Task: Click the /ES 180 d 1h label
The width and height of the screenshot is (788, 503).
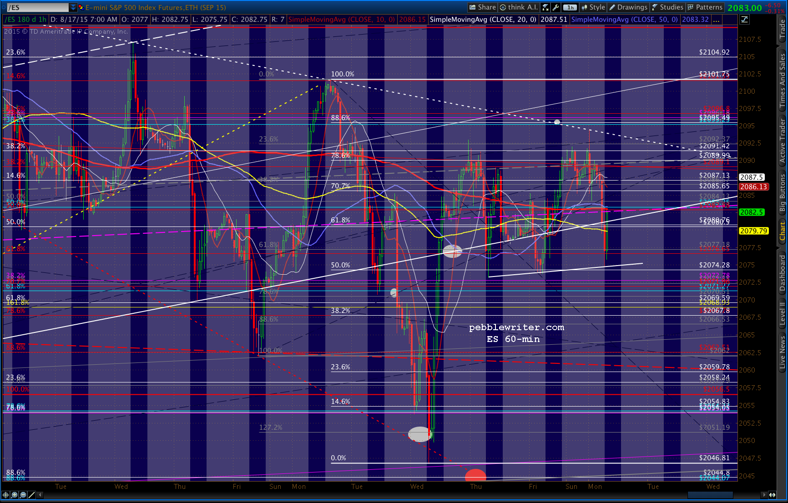Action: 25,20
